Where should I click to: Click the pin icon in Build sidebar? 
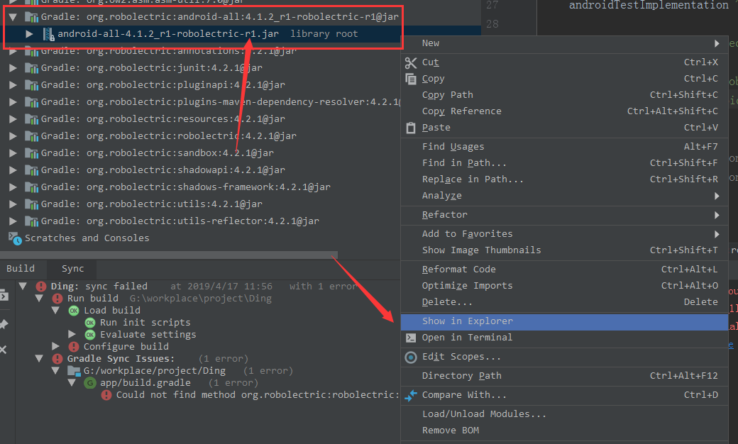click(4, 324)
